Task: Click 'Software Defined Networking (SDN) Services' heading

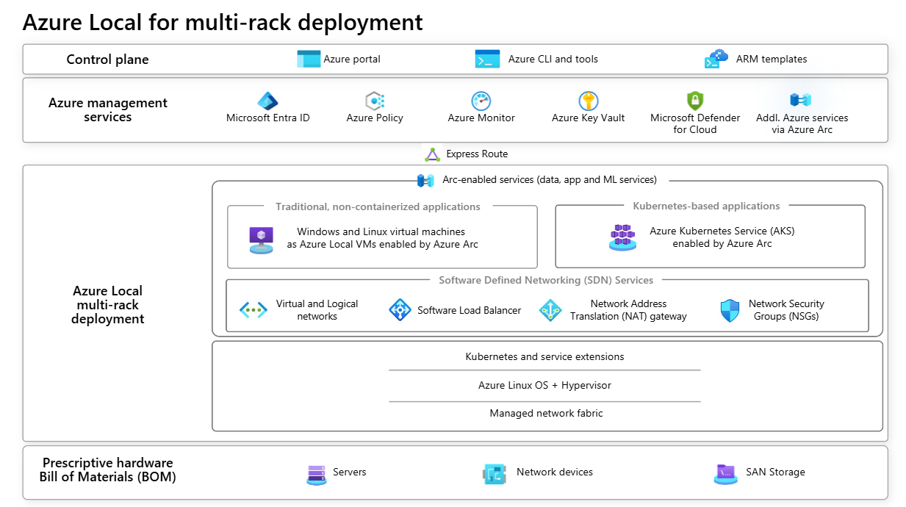Action: [x=546, y=280]
